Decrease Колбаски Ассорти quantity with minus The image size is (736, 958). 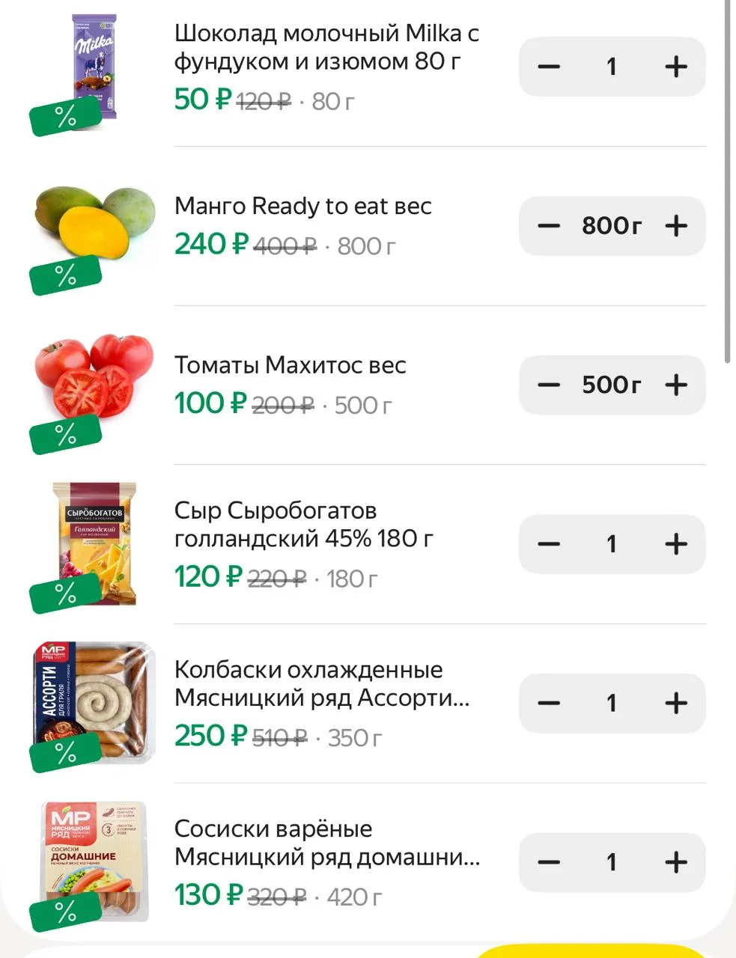click(x=549, y=703)
